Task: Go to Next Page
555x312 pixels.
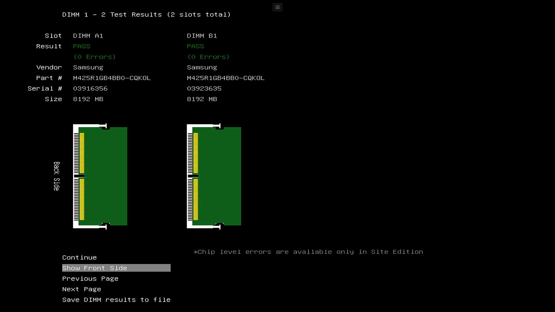Action: click(82, 289)
